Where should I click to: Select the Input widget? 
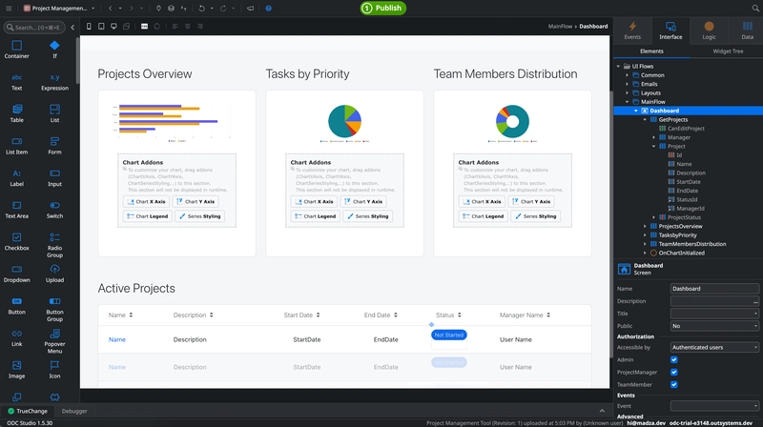(54, 177)
